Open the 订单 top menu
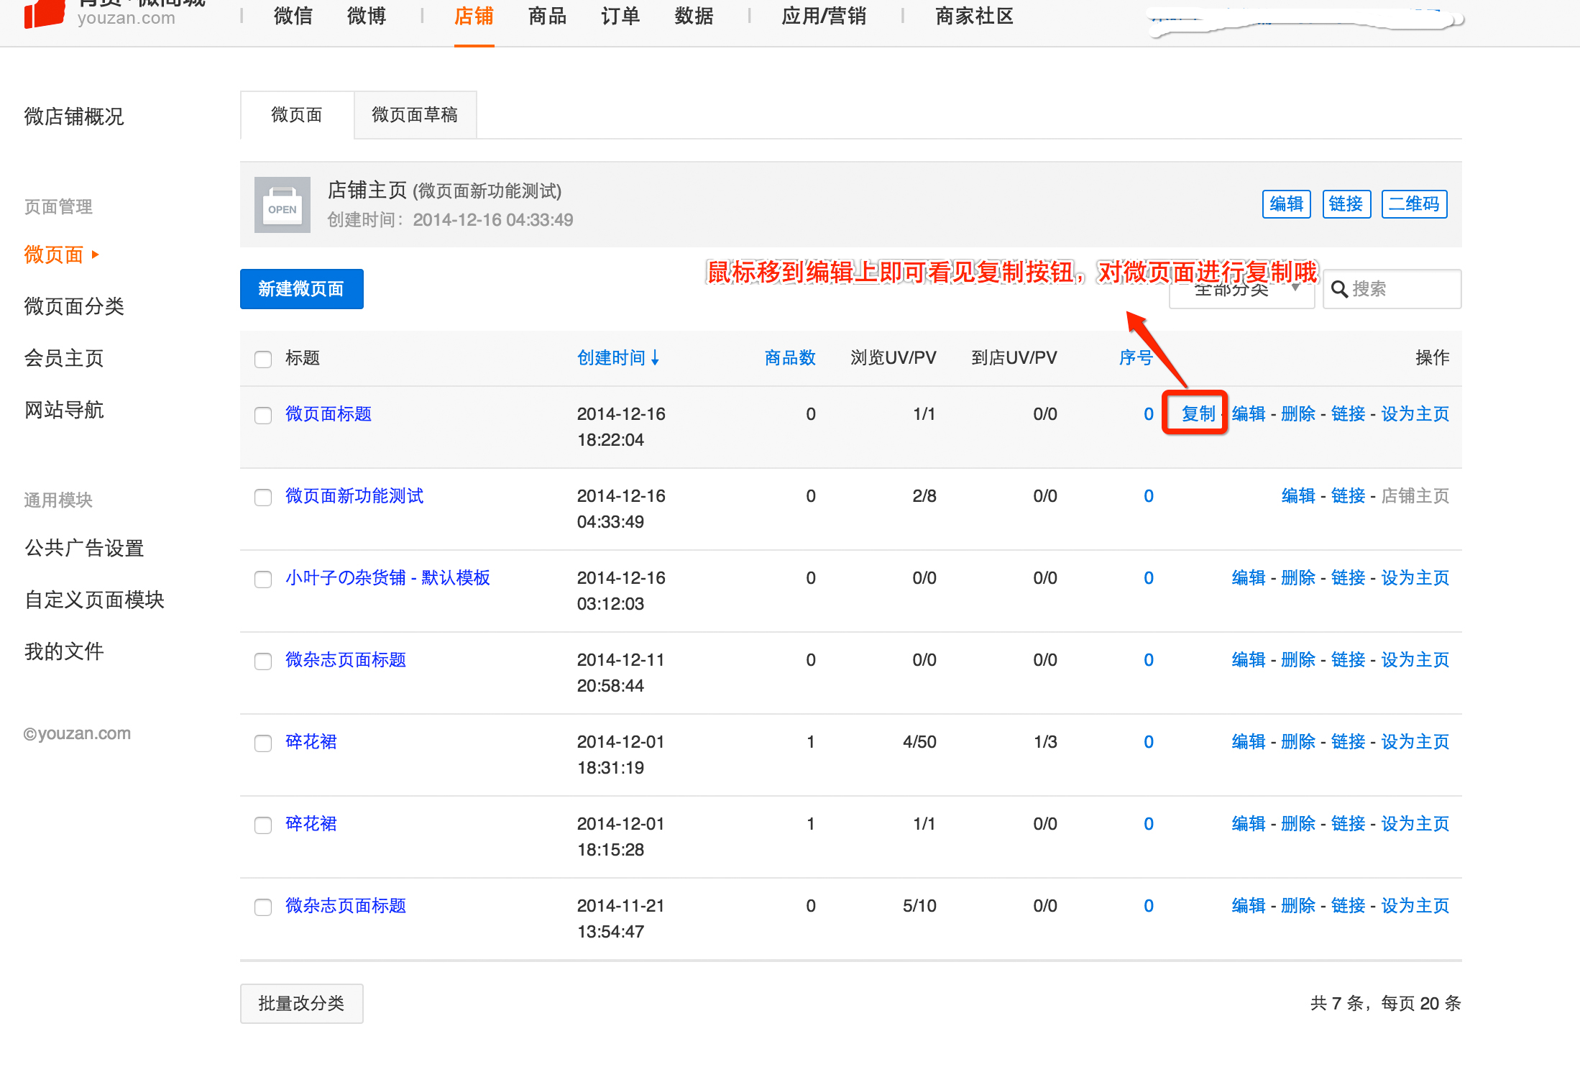 coord(620,16)
